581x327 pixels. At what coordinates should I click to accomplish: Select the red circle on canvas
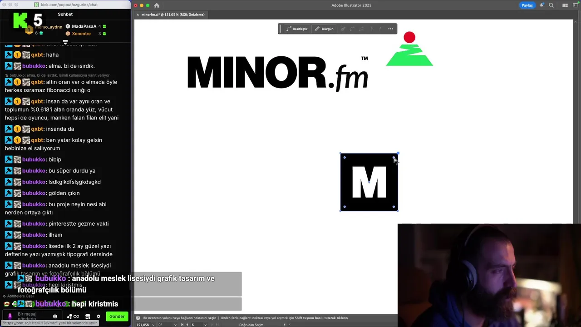click(x=409, y=37)
